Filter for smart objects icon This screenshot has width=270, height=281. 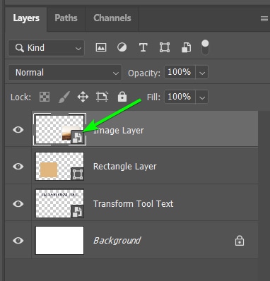coord(186,47)
